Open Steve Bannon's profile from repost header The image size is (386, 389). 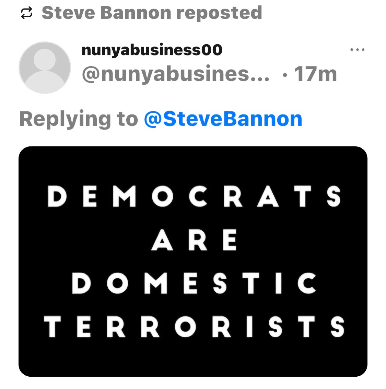[106, 13]
